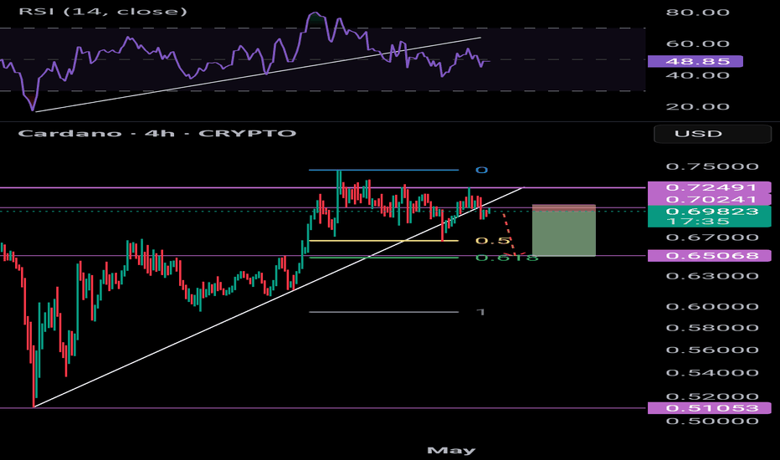Click the Fibonacci 1 level label

(480, 312)
